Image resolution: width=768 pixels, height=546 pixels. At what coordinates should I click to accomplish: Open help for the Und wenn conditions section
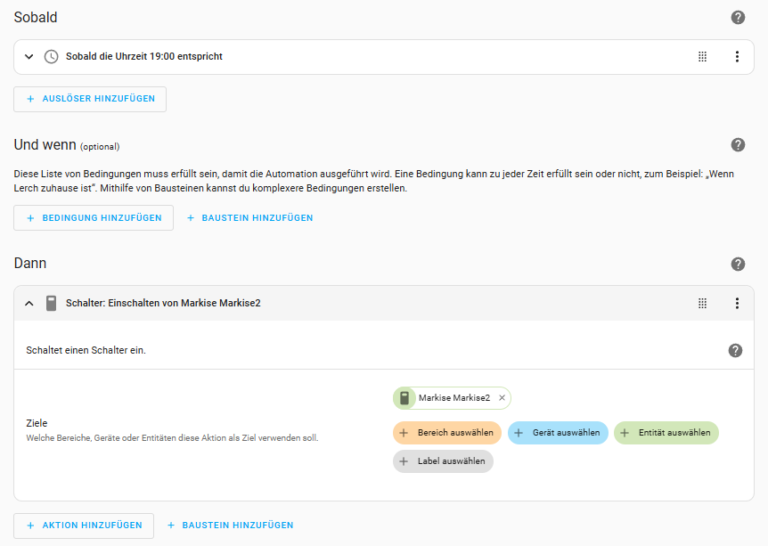coord(738,145)
